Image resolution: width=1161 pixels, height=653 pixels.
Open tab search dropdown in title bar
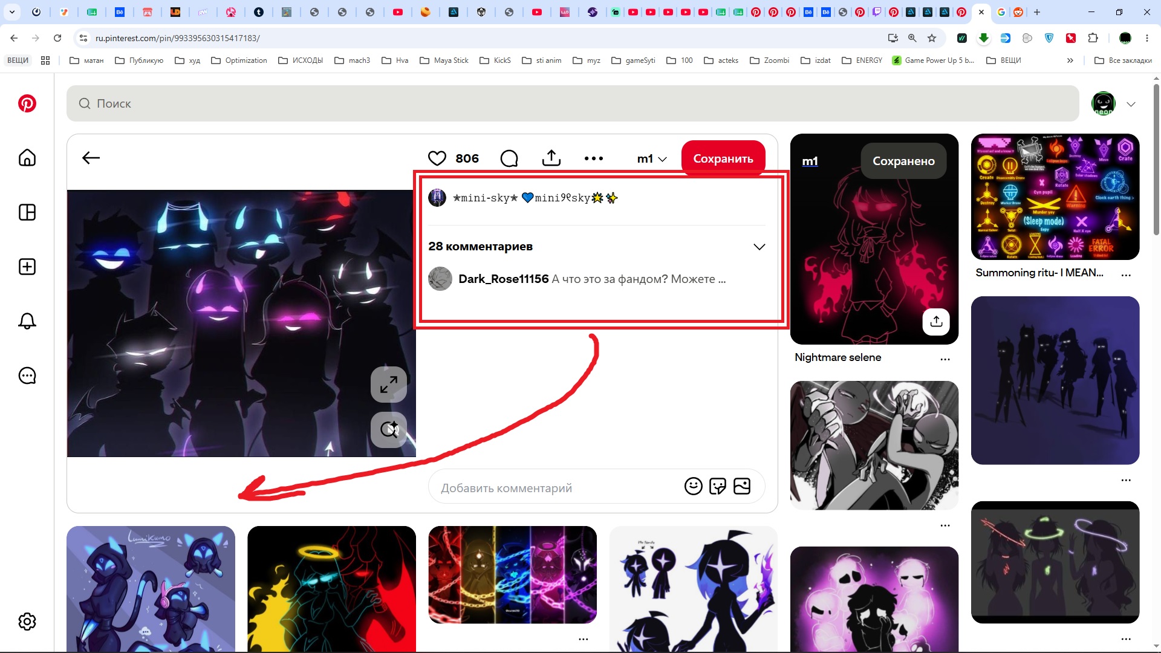(x=12, y=12)
